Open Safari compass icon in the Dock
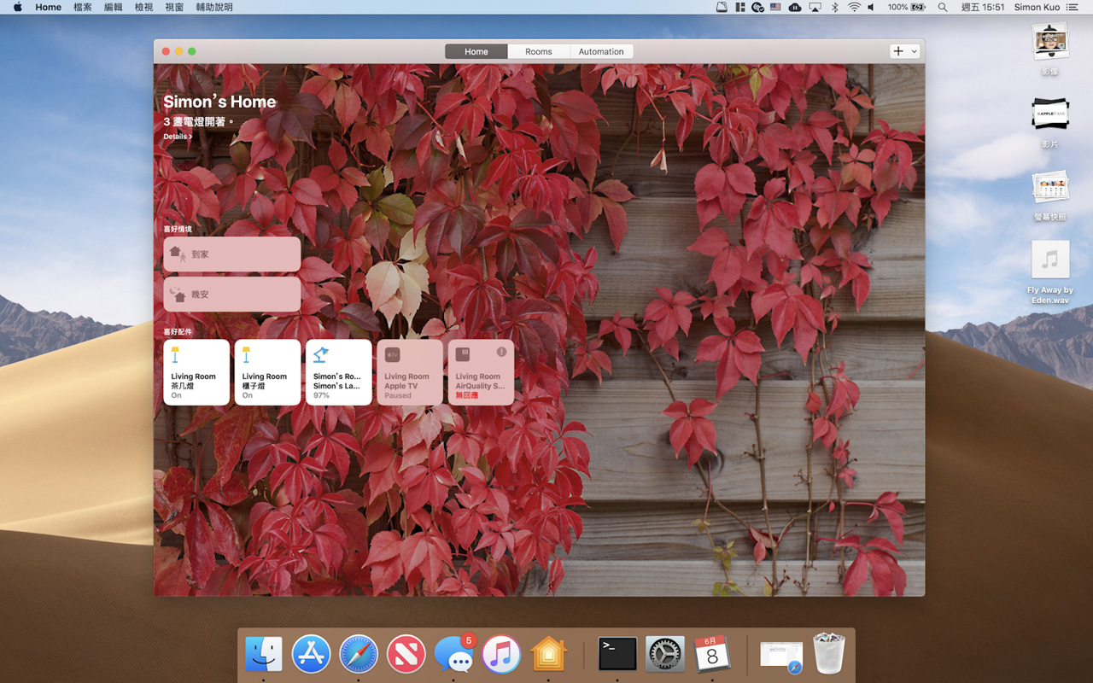This screenshot has height=683, width=1093. tap(359, 654)
